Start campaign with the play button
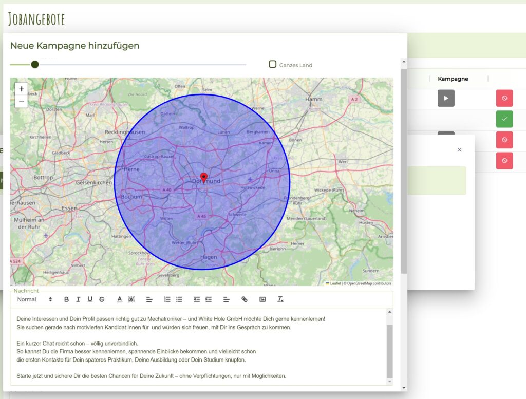Viewport: 526px width, 399px height. 446,98
